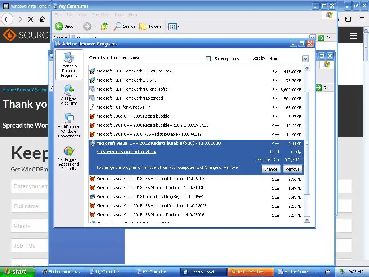
Task: Click the Home breadcrumb link on SourceForge
Action: point(8,90)
